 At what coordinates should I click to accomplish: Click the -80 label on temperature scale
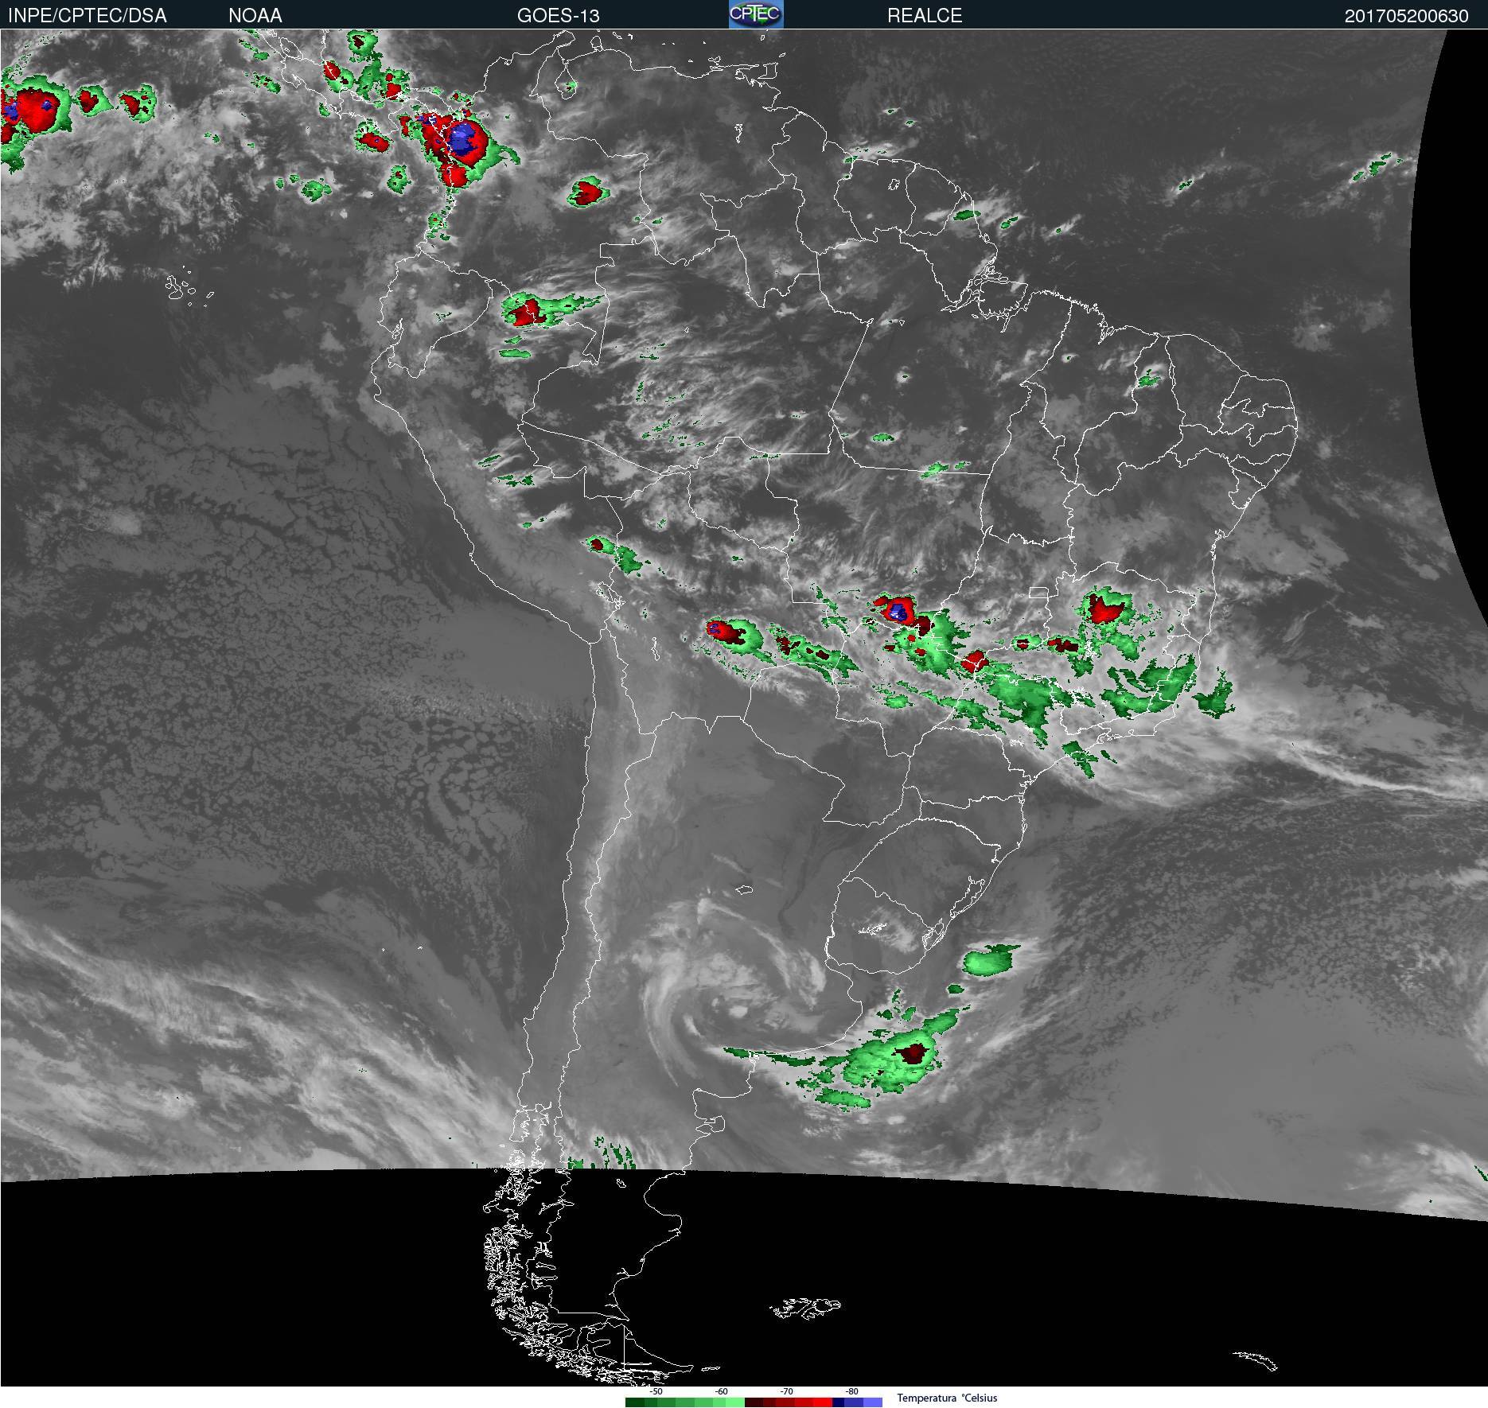point(851,1391)
